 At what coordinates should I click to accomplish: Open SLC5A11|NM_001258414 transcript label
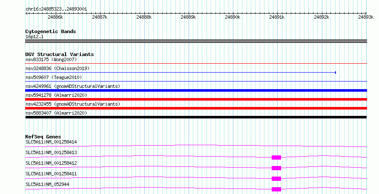click(51, 142)
